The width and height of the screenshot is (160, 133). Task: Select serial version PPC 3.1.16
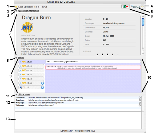click(31, 74)
